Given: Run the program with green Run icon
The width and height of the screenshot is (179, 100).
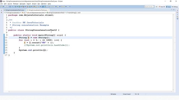Looking at the screenshot, I should (19, 7).
